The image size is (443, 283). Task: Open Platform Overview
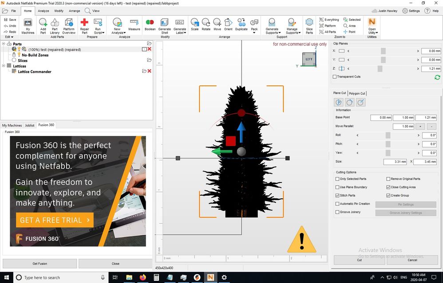click(x=69, y=26)
